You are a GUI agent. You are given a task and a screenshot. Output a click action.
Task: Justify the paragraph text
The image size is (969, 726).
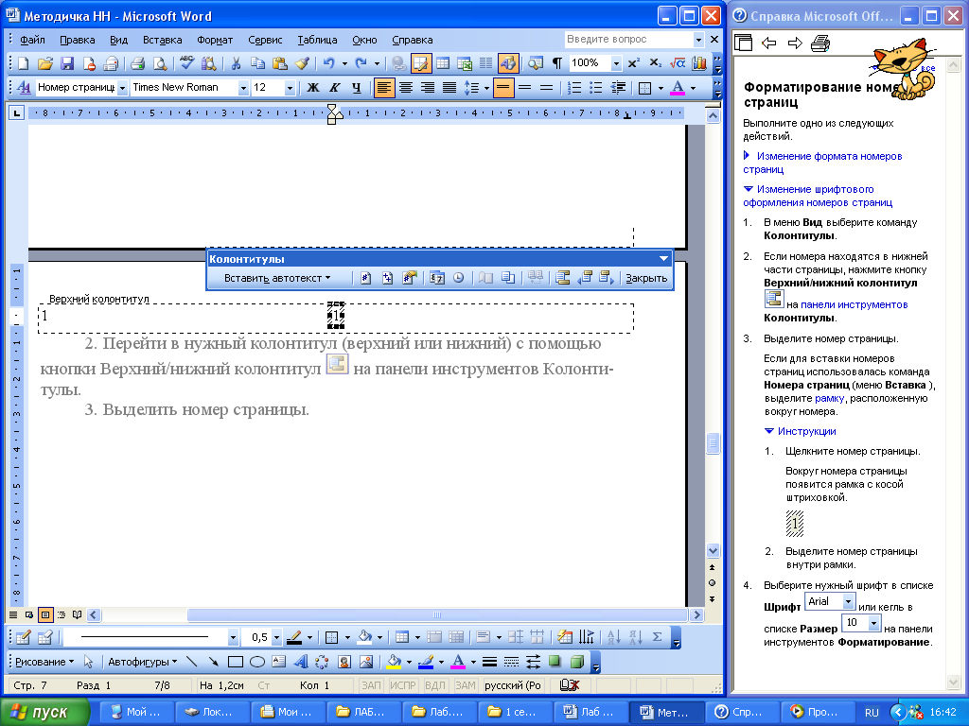[449, 88]
